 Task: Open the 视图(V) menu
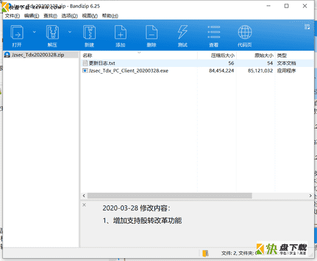pos(90,15)
